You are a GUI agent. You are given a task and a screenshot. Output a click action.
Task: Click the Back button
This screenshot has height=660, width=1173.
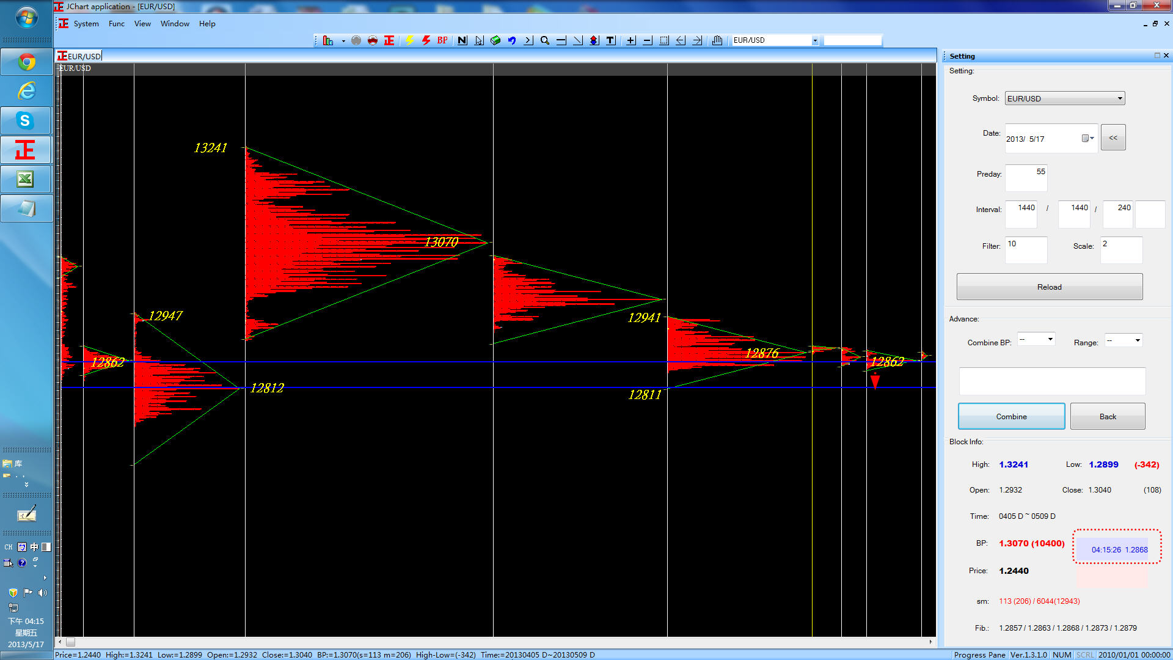[1108, 416]
